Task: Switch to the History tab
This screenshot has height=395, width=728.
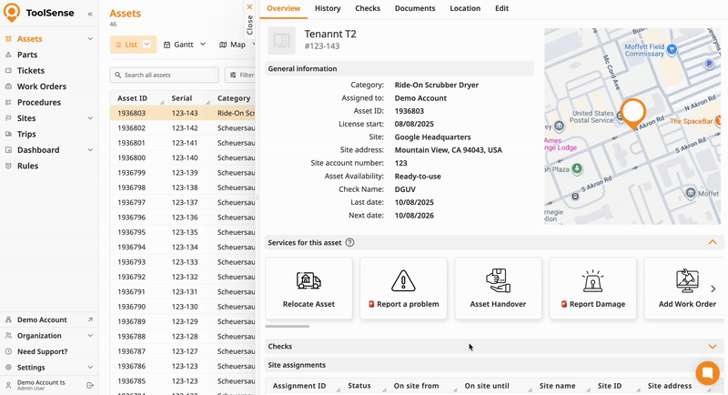Action: tap(328, 8)
